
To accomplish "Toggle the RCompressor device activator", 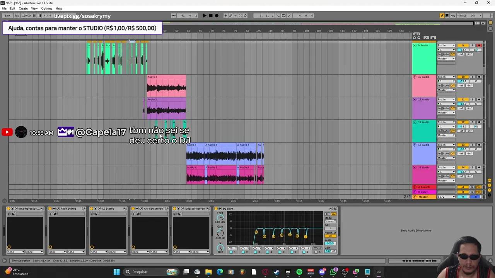I will (x=8, y=208).
